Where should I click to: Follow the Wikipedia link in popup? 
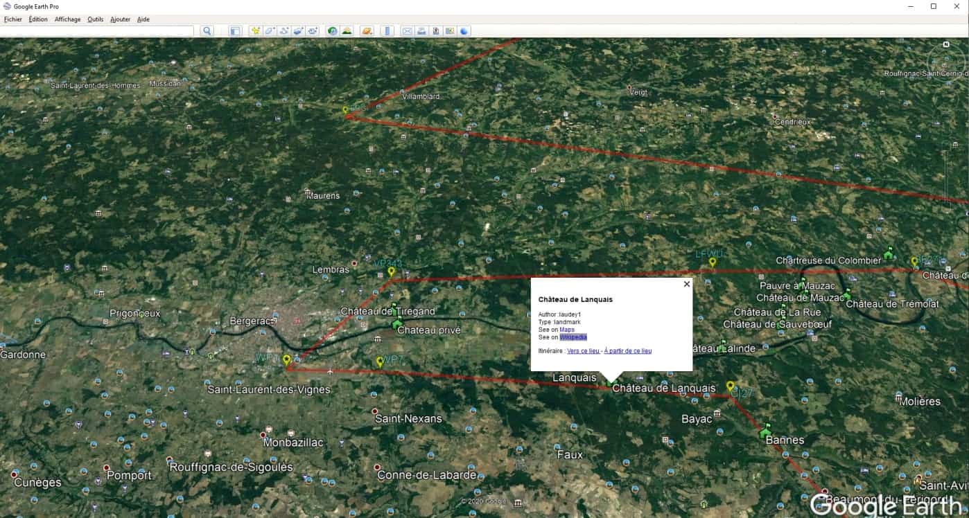573,337
